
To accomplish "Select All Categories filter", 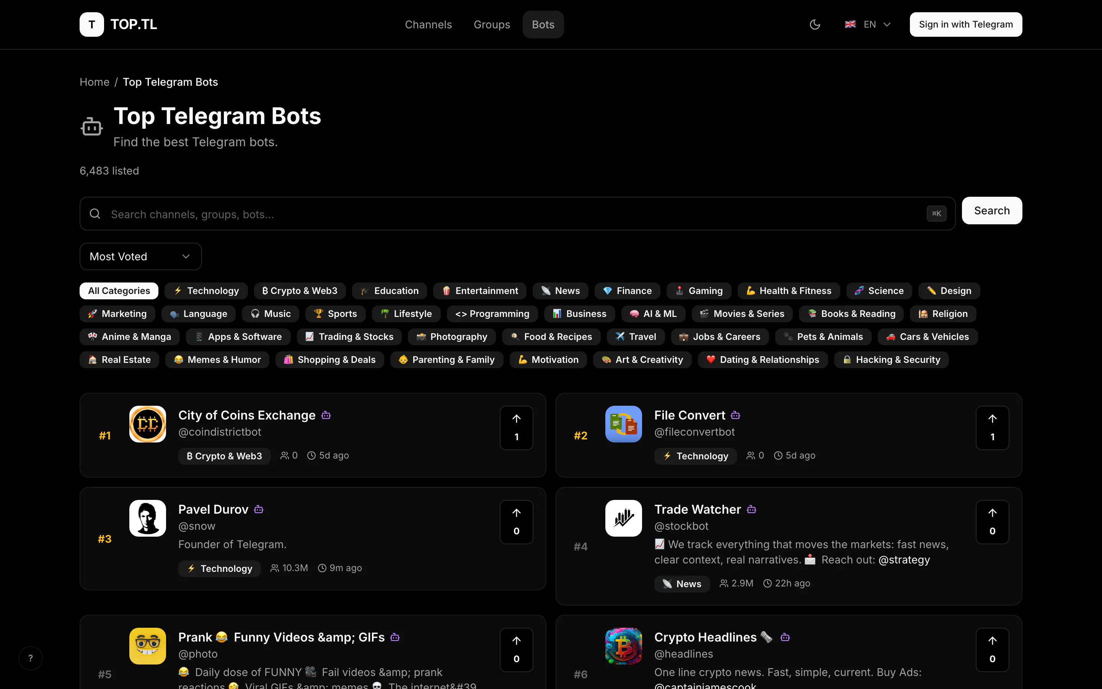I will coord(119,291).
